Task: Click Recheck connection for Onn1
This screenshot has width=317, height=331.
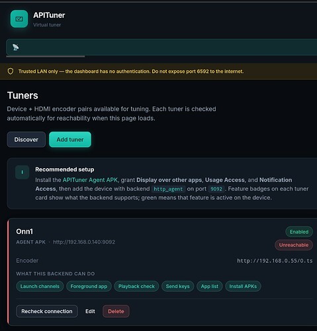Action: pyautogui.click(x=47, y=311)
